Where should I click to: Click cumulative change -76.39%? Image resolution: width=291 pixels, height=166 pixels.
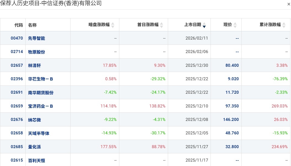tap(280, 79)
